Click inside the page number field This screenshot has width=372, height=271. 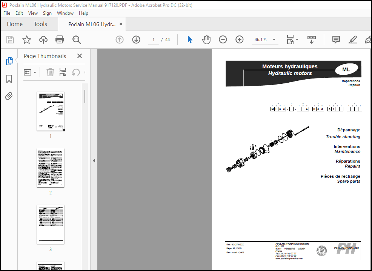pyautogui.click(x=153, y=39)
